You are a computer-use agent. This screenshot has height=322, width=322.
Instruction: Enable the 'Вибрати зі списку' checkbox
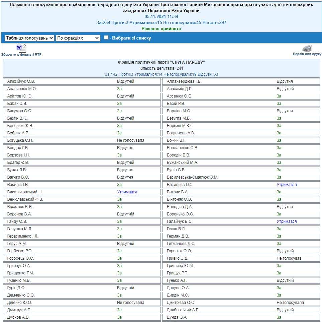pos(106,38)
